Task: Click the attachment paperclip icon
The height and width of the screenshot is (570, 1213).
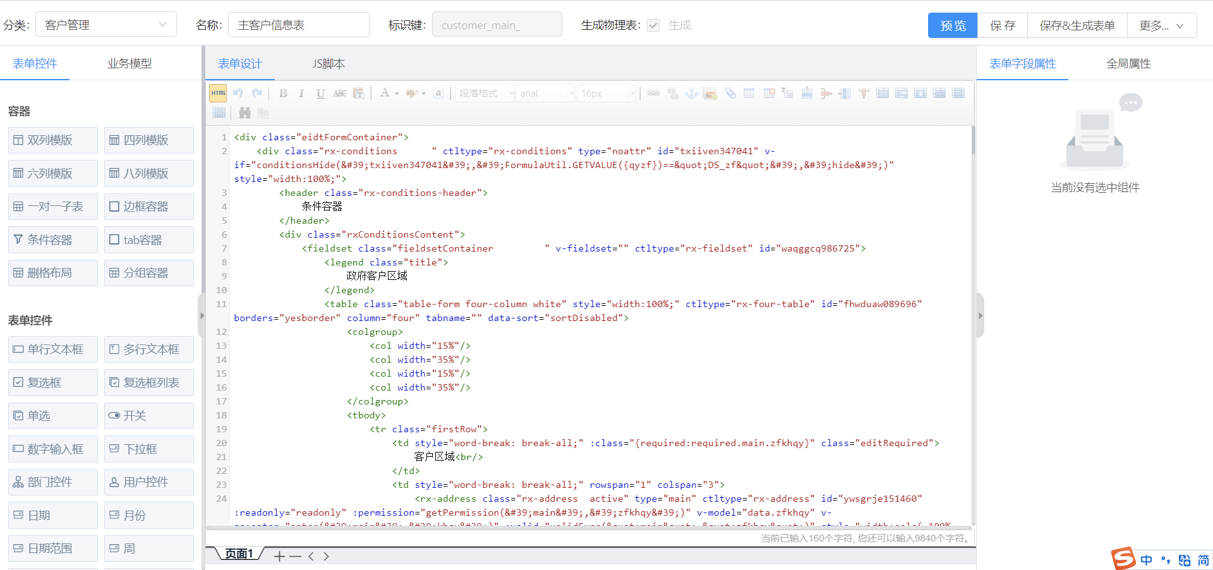Action: pos(730,93)
